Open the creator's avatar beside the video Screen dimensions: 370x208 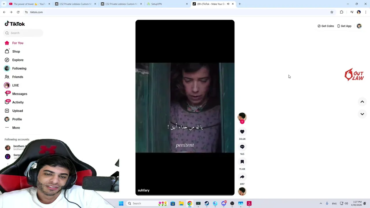coord(242,117)
